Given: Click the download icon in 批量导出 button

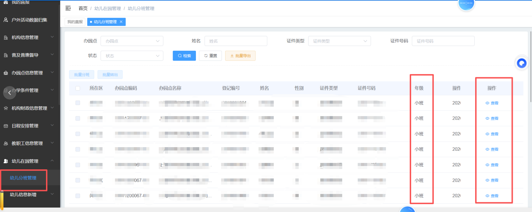Looking at the screenshot, I should (x=232, y=56).
